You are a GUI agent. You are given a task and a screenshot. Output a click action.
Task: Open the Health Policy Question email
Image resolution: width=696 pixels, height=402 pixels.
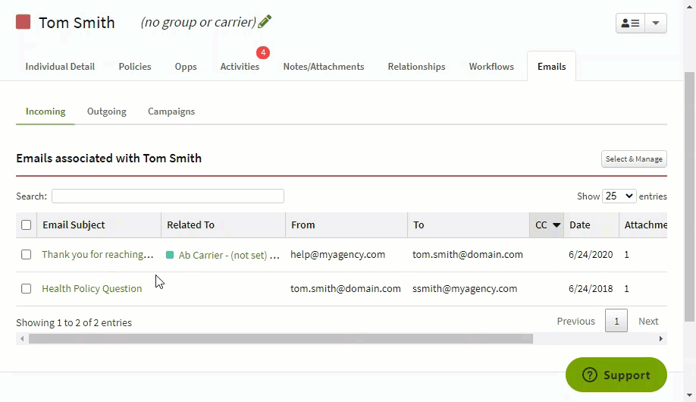(x=92, y=289)
